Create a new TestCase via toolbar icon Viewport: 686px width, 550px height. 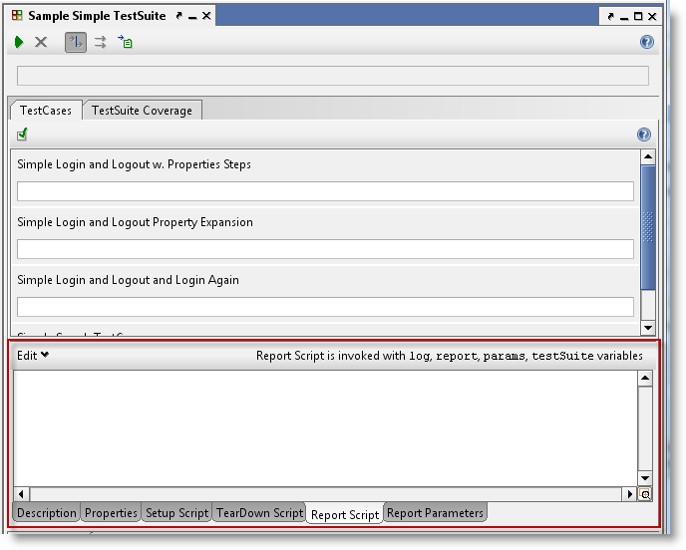[125, 42]
